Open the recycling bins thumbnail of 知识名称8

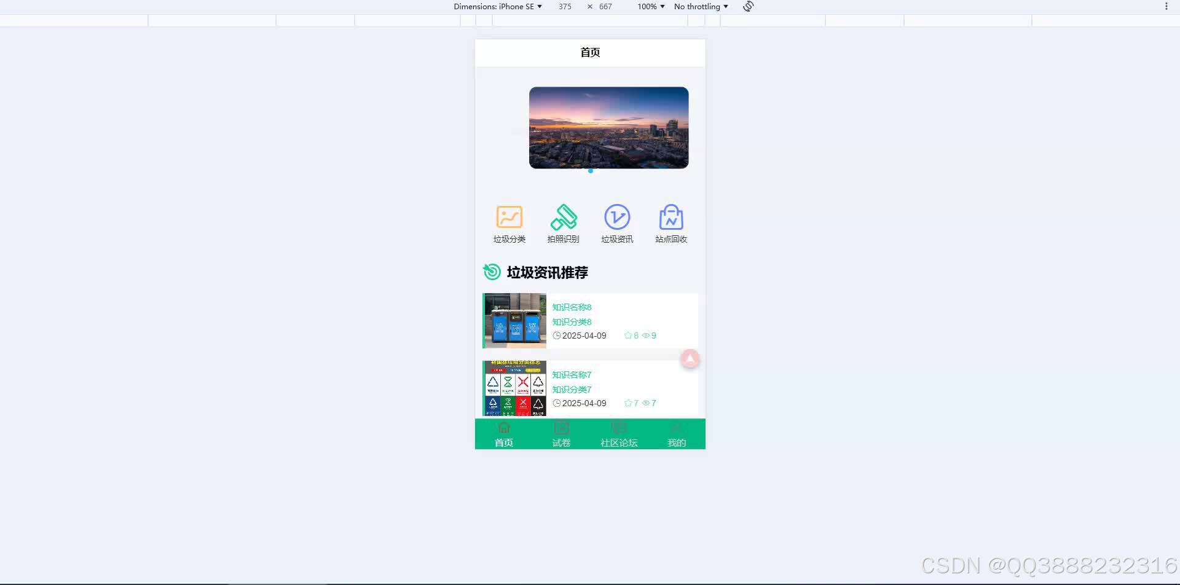515,321
